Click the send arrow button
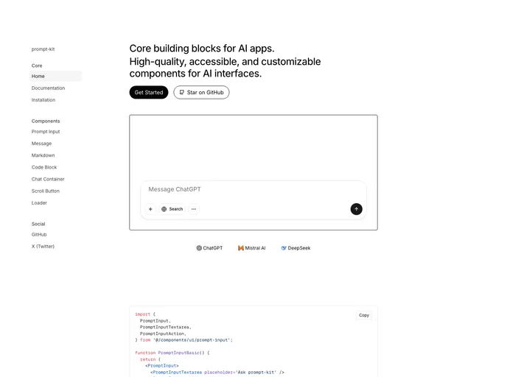Viewport: 507px width, 377px height. tap(356, 209)
